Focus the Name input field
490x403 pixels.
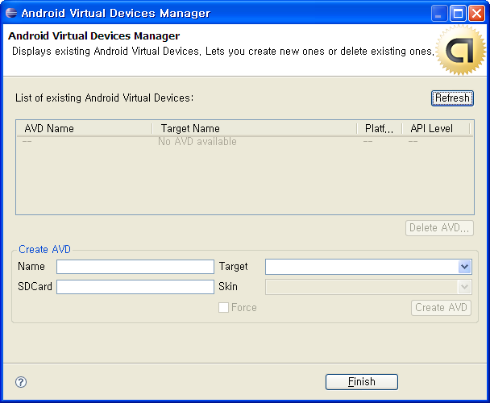135,267
